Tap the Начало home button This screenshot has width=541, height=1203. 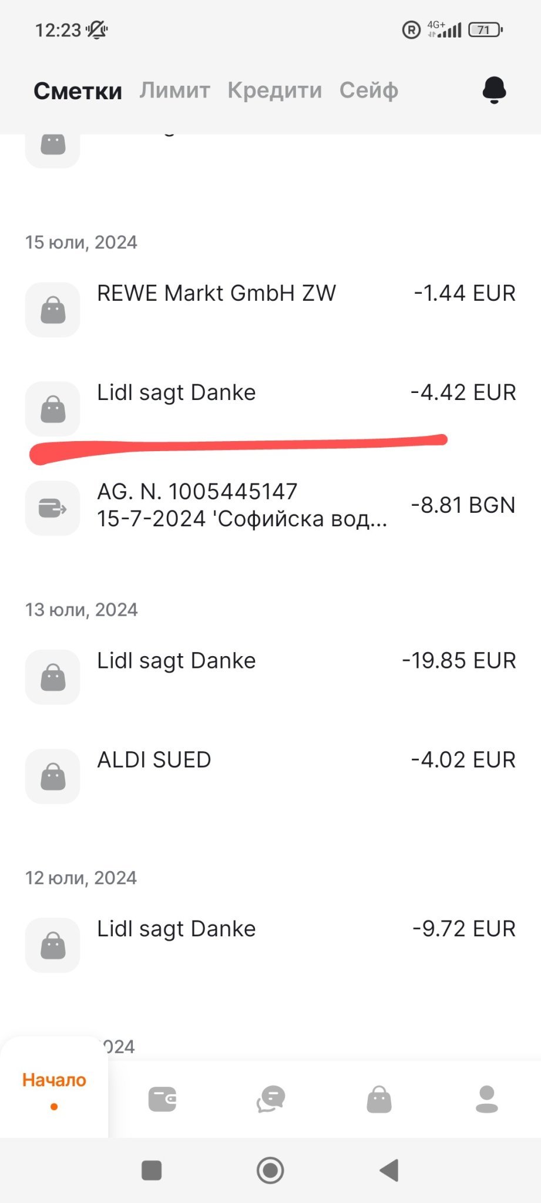[54, 1087]
